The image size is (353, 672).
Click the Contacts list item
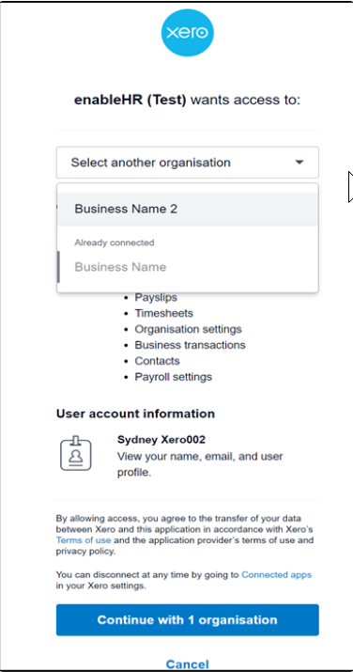click(x=157, y=361)
